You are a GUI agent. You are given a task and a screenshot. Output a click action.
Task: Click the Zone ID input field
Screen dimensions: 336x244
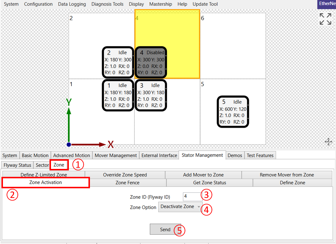[x=192, y=196]
